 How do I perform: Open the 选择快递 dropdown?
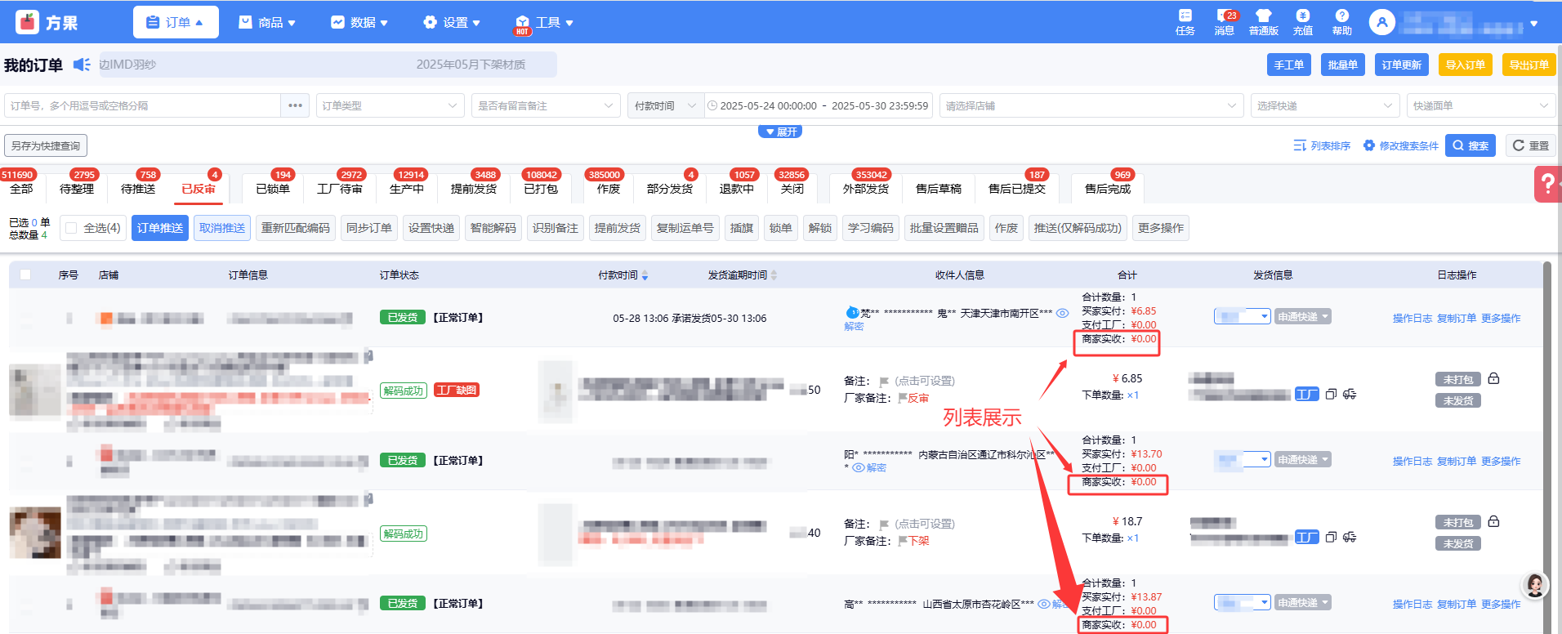pyautogui.click(x=1324, y=105)
